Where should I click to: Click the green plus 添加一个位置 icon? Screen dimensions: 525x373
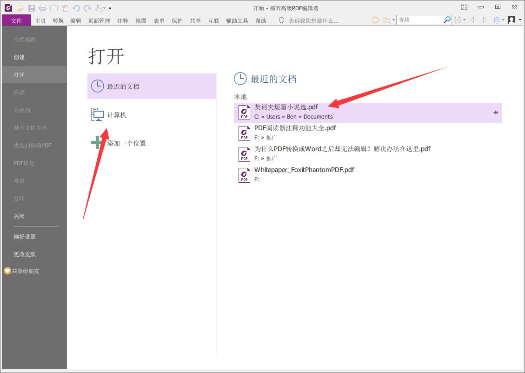(97, 143)
